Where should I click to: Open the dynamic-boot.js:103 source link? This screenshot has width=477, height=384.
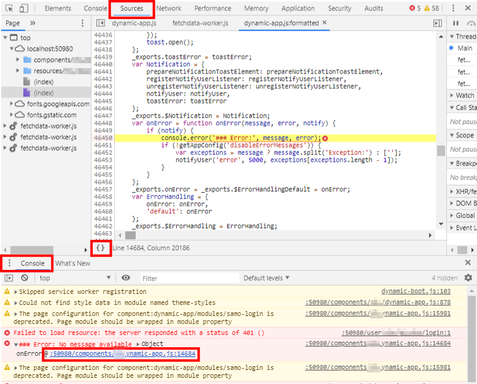(x=416, y=291)
